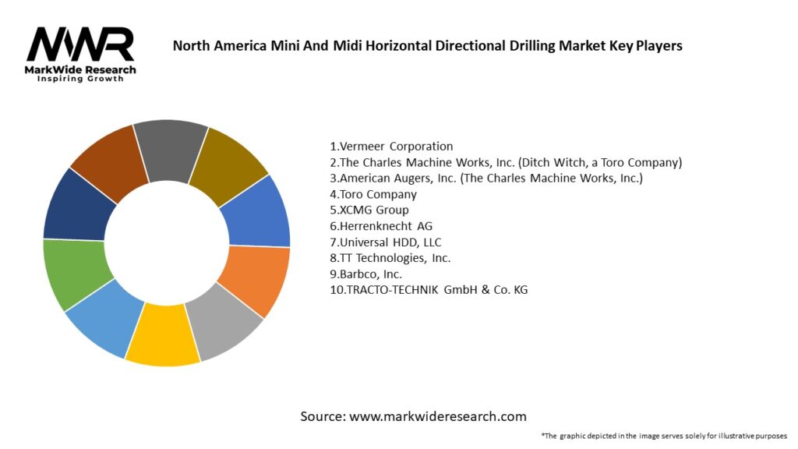Click the royal blue donut segment
The height and width of the screenshot is (449, 798).
point(258,213)
